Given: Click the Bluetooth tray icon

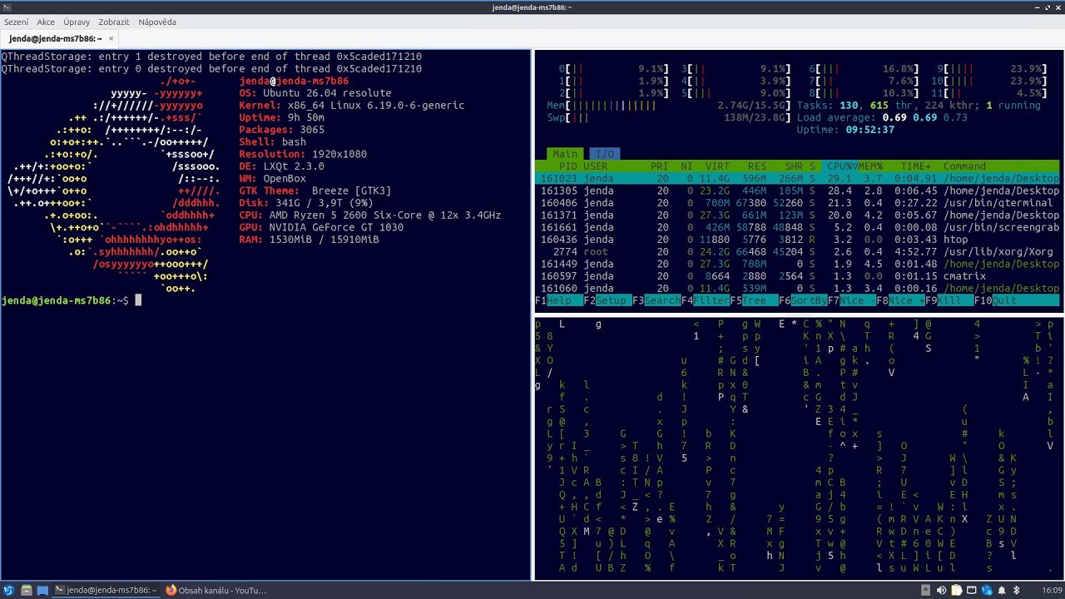Looking at the screenshot, I should [1016, 591].
